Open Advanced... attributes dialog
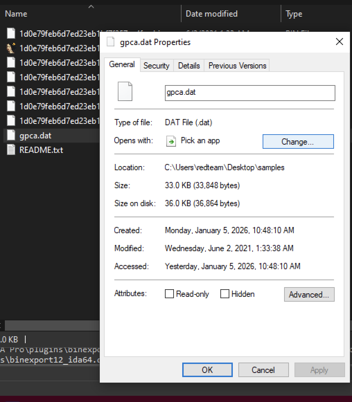Viewport: 352px width, 402px height. [309, 294]
